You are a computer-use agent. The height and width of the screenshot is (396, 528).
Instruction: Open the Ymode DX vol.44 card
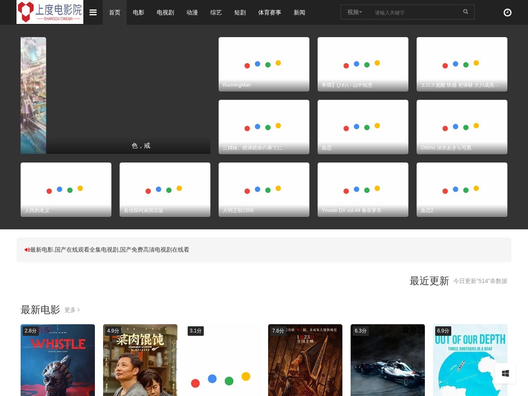[363, 190]
